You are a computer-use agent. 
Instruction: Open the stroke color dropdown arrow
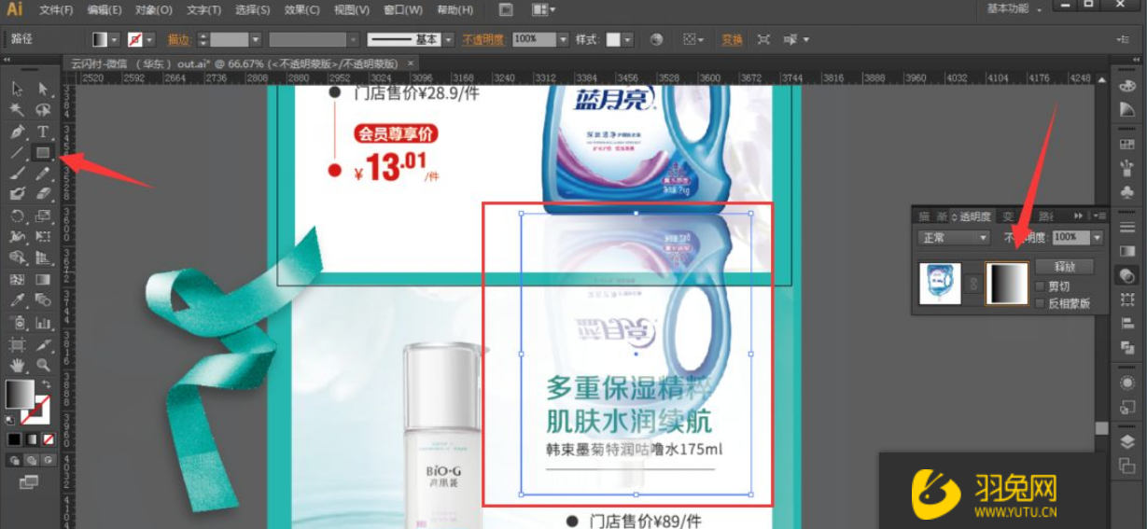tap(149, 39)
